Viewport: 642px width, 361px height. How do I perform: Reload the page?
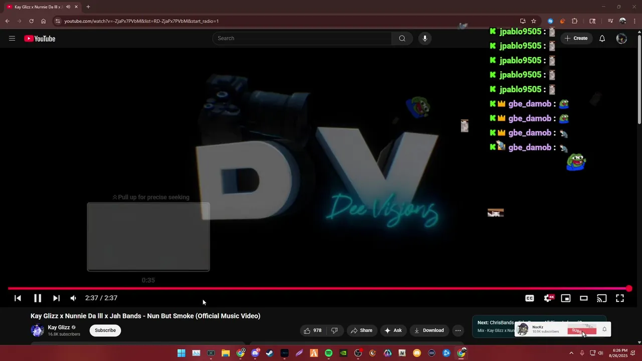click(x=31, y=21)
